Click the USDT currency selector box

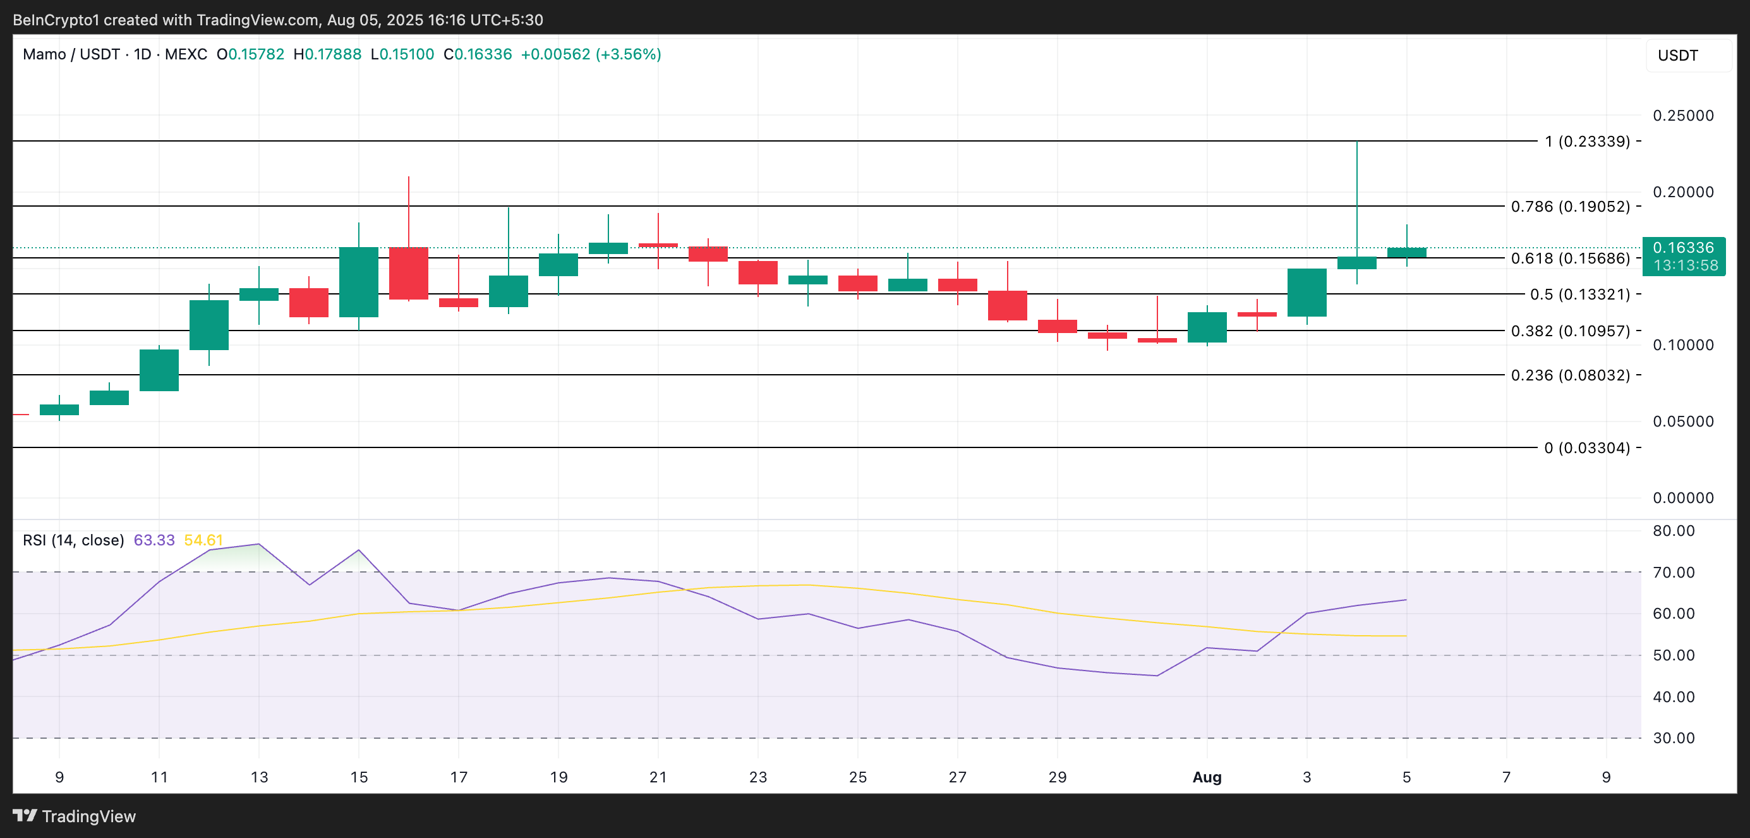[1687, 55]
